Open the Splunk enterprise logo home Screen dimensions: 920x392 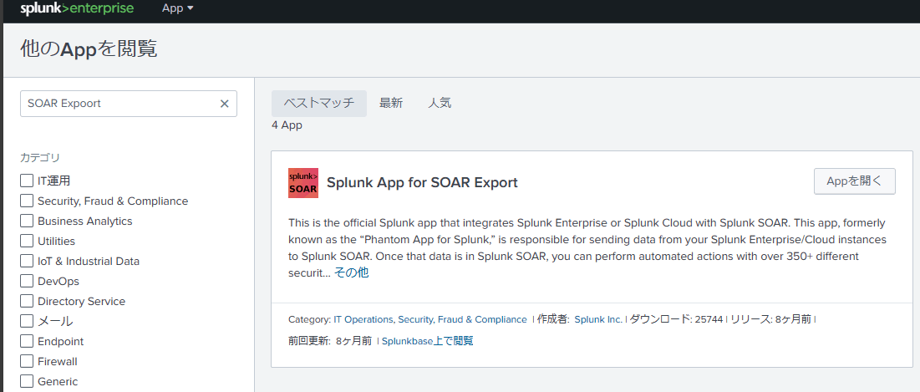(x=77, y=9)
